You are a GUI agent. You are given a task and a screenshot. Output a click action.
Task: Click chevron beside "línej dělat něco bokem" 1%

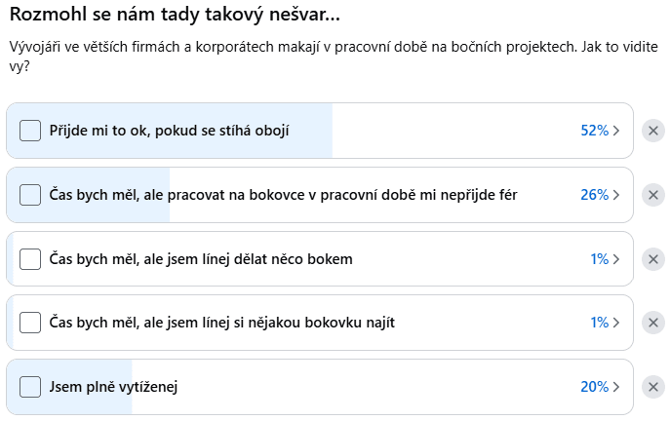click(616, 259)
